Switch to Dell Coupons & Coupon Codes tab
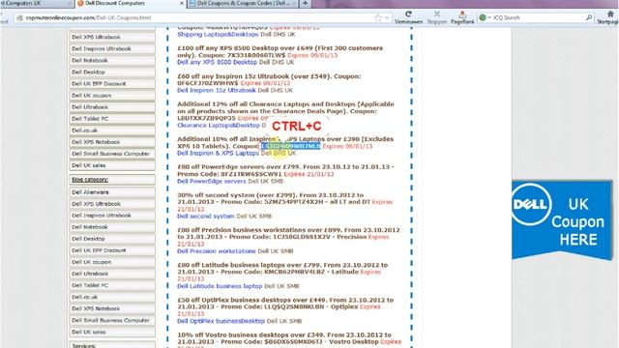The image size is (619, 348). point(244,3)
